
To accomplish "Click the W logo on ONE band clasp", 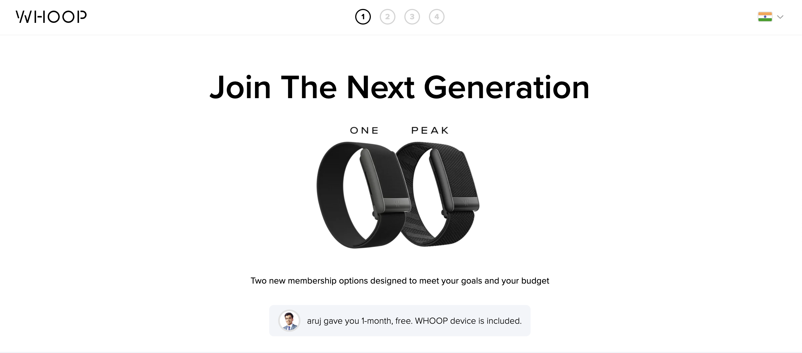I will 397,204.
